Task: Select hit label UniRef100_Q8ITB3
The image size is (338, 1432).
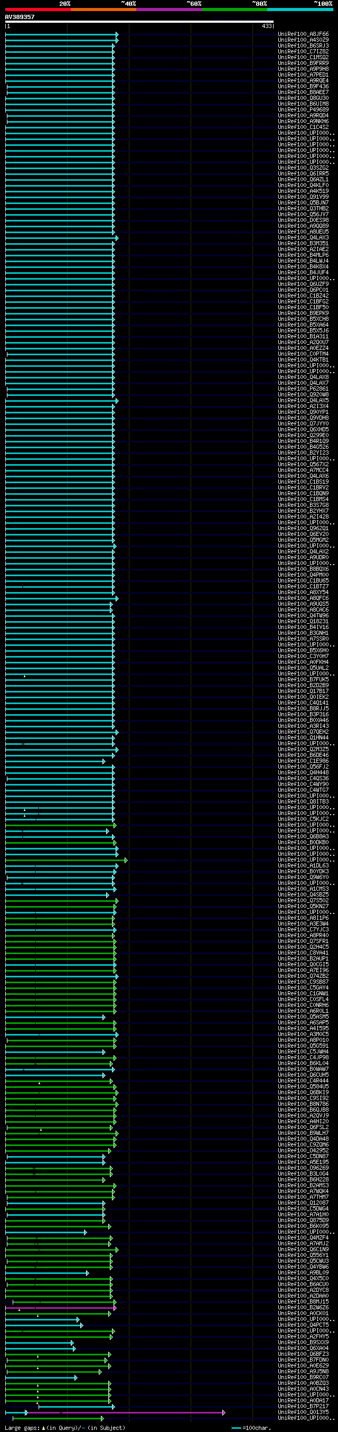Action: 303,801
